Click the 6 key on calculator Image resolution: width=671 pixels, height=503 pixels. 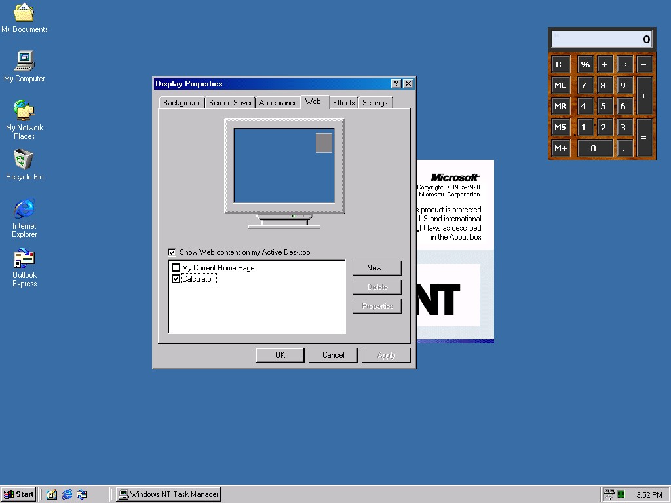[624, 106]
